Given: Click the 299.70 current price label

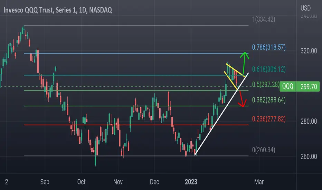Looking at the screenshot, I should click(308, 86).
